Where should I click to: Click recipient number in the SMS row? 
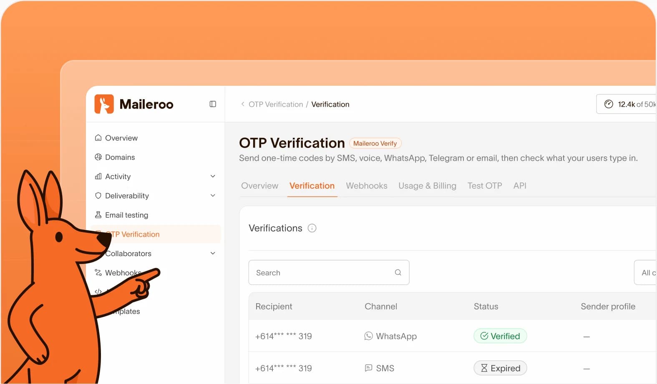pos(284,368)
